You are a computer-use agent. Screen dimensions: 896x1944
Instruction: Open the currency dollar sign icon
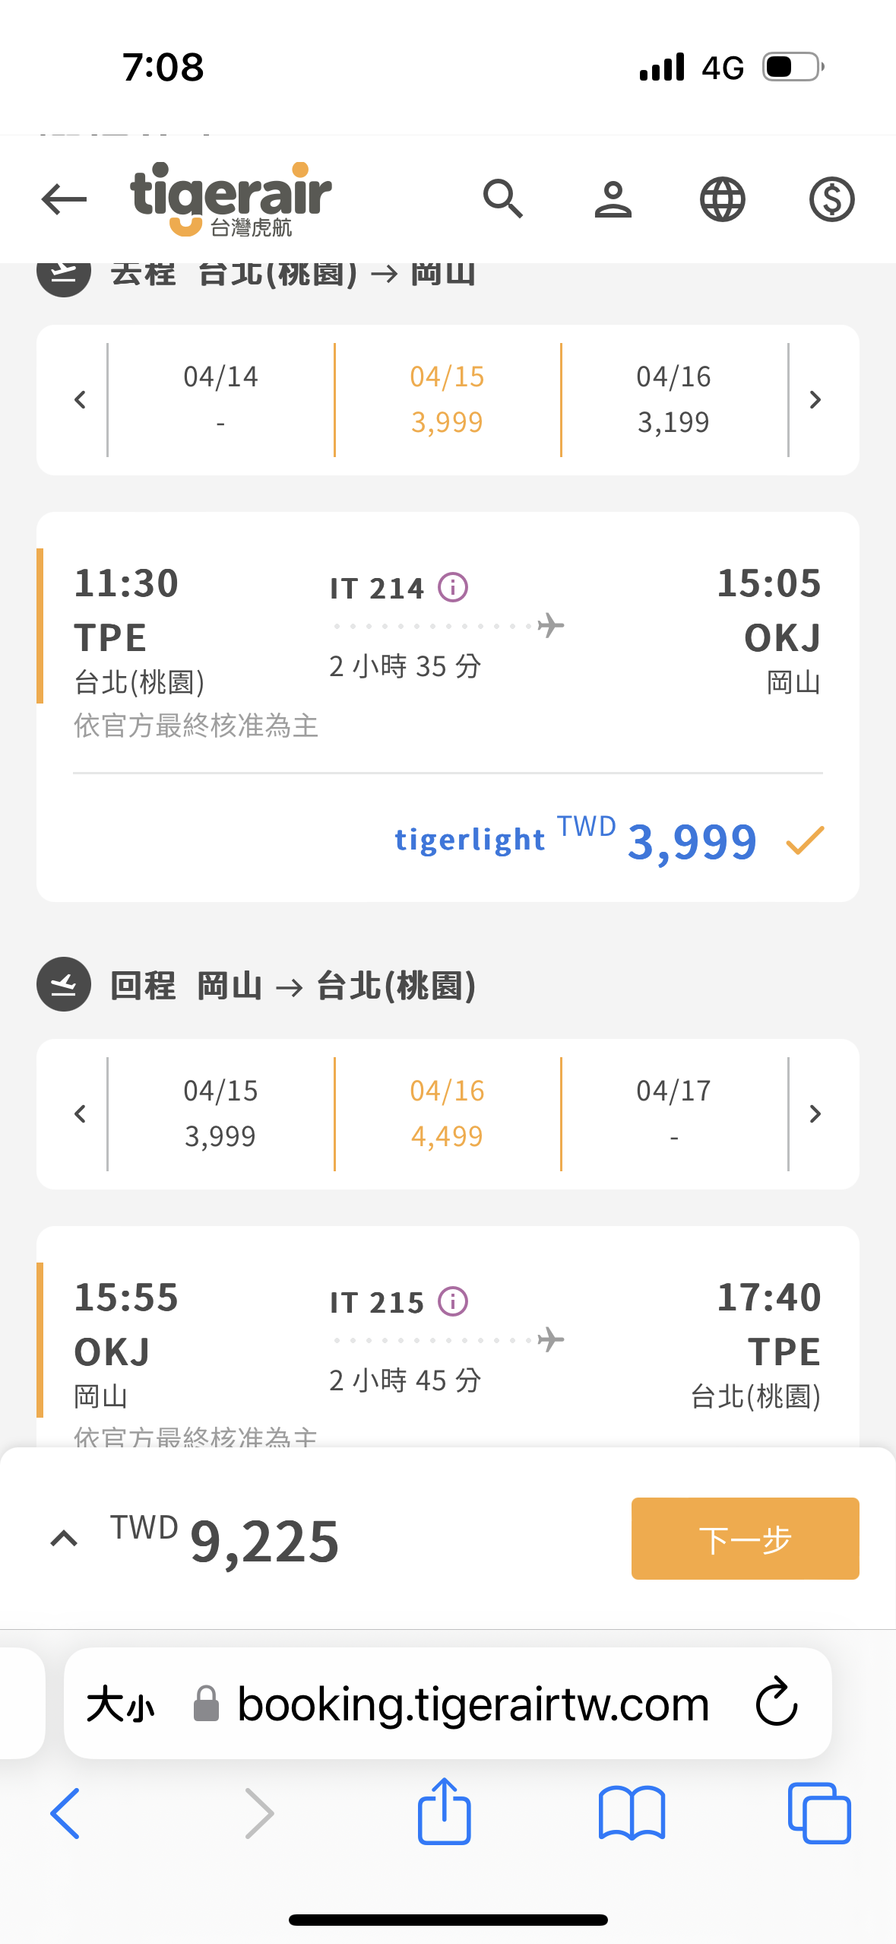[831, 199]
